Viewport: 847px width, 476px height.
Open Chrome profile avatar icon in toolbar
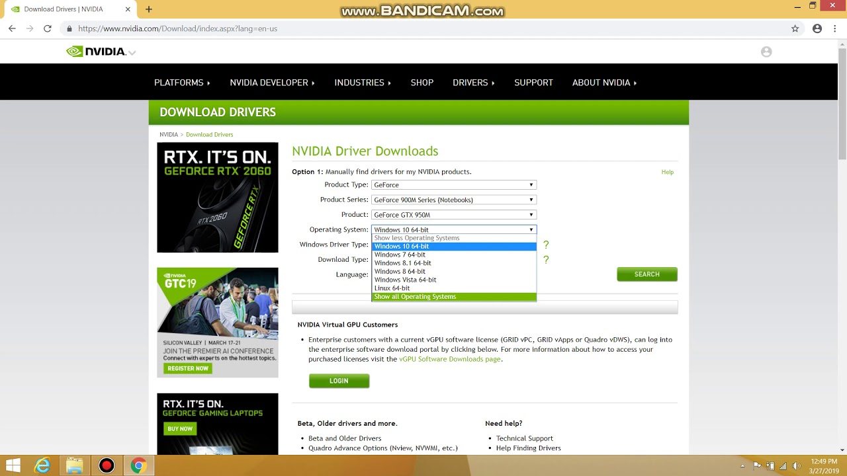(817, 28)
